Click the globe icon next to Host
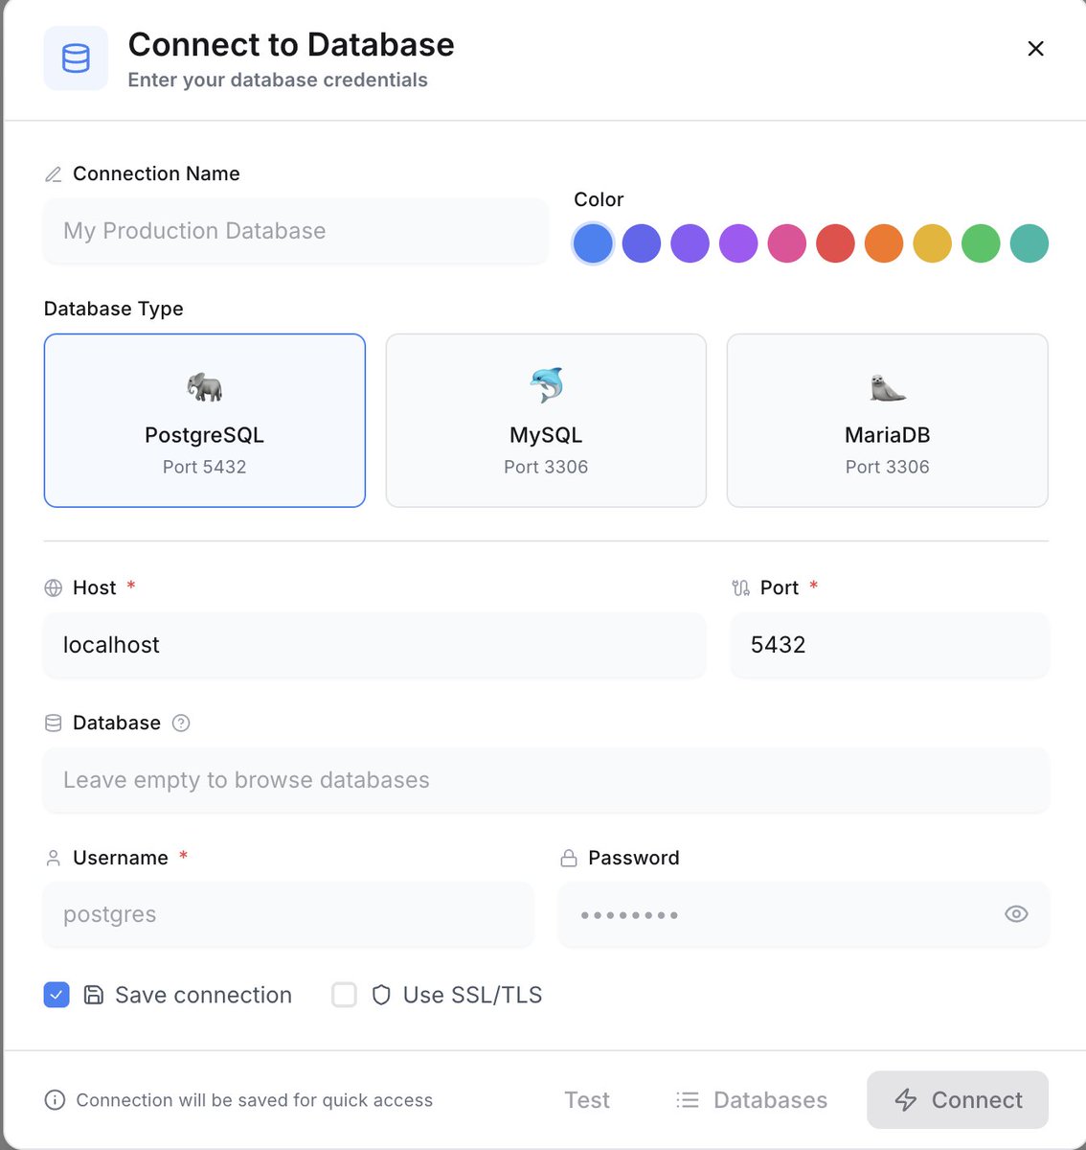Screen dimensions: 1086x1150 pos(54,588)
